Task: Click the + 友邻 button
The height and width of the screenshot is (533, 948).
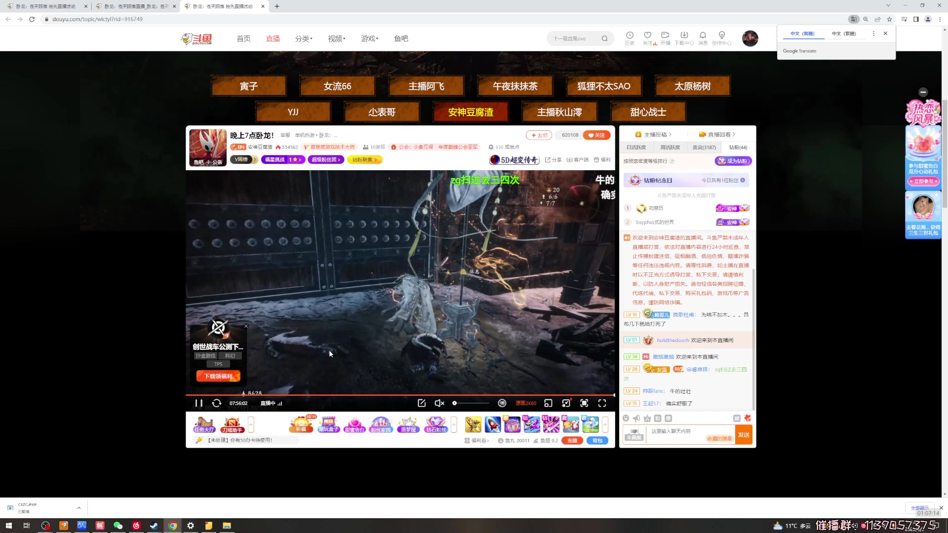Action: tap(539, 135)
